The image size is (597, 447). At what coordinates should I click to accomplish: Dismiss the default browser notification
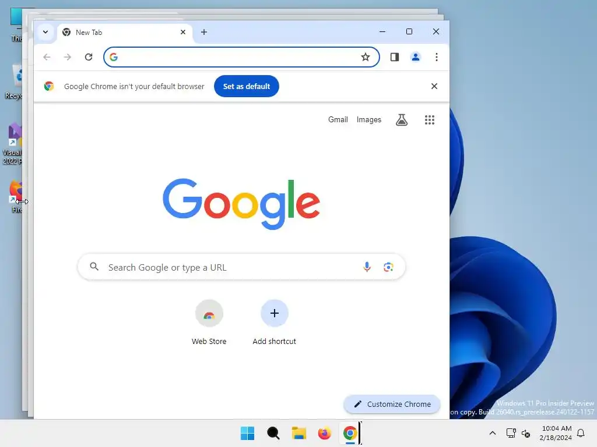click(434, 86)
